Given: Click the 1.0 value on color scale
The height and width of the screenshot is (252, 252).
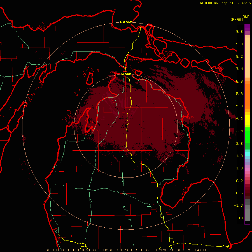Looking at the screenshot, I should coord(239,168).
